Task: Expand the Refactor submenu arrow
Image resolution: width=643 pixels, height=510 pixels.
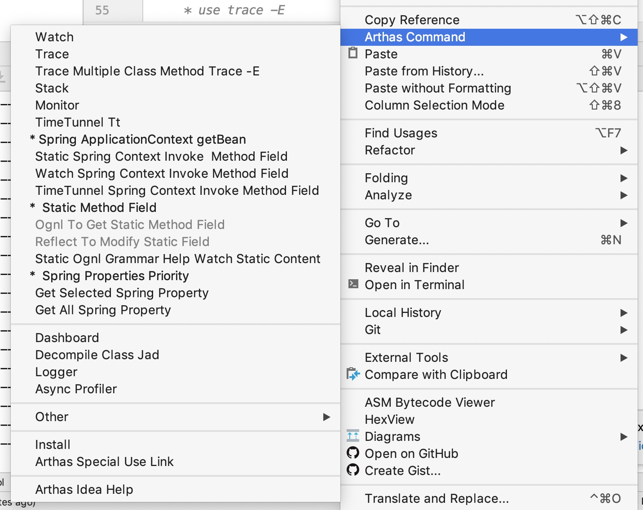Action: 623,150
